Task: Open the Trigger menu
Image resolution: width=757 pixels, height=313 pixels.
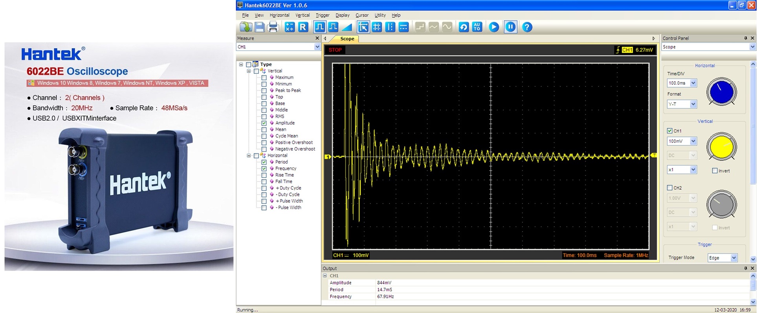Action: 322,15
